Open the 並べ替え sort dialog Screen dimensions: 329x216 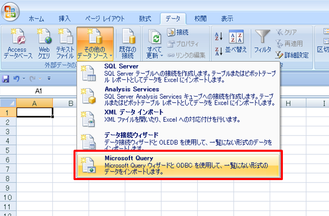point(236,41)
